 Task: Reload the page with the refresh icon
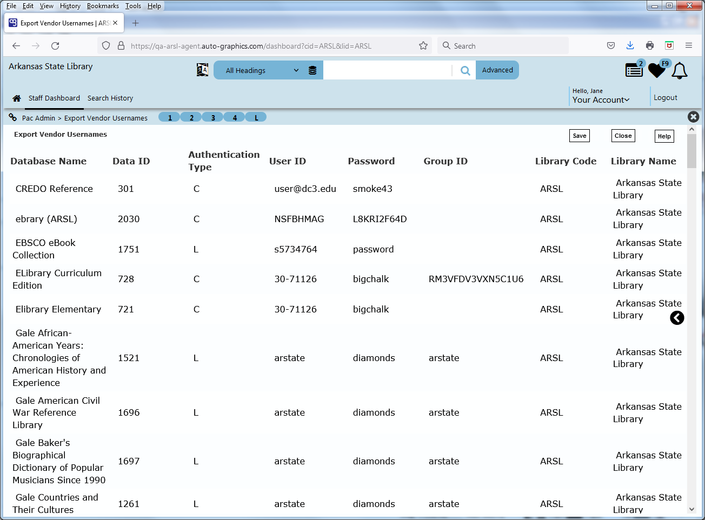pyautogui.click(x=55, y=46)
